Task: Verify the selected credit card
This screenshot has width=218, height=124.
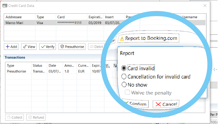Action: pos(47,47)
